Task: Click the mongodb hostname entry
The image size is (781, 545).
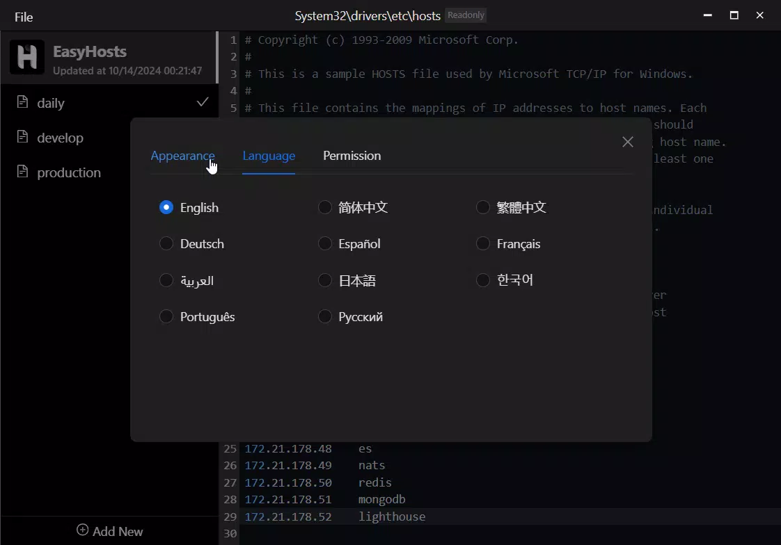Action: (x=382, y=499)
